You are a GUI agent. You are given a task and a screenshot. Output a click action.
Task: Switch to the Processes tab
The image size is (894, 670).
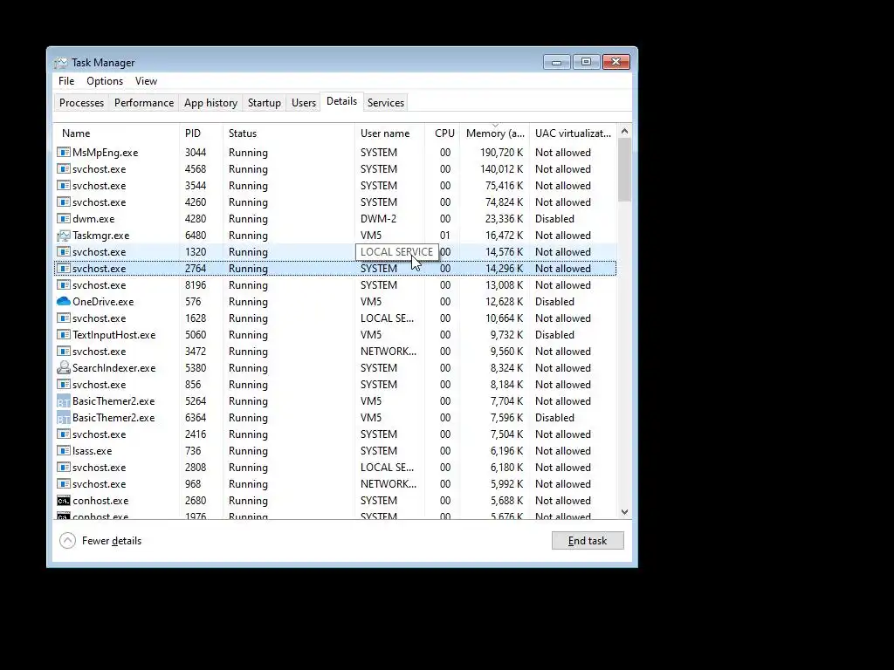(81, 103)
